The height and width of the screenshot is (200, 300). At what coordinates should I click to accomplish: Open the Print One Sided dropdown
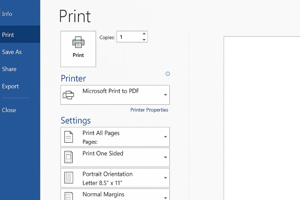pyautogui.click(x=165, y=157)
